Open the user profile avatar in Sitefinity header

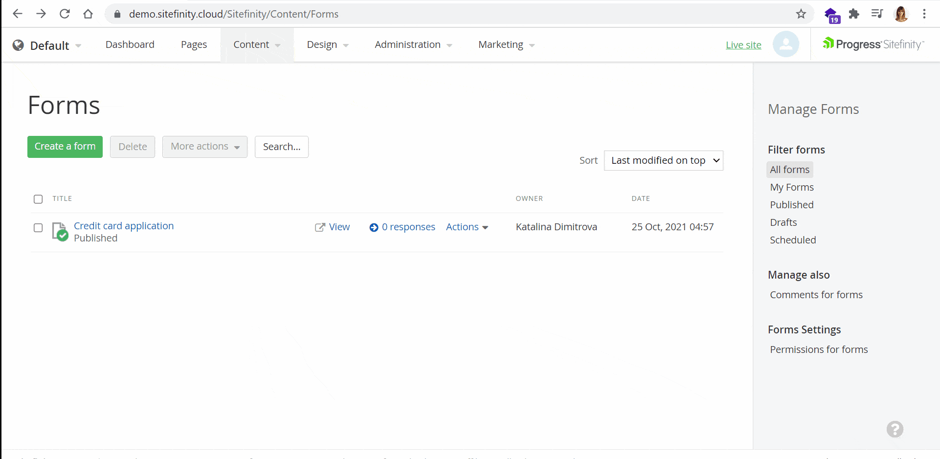[785, 44]
